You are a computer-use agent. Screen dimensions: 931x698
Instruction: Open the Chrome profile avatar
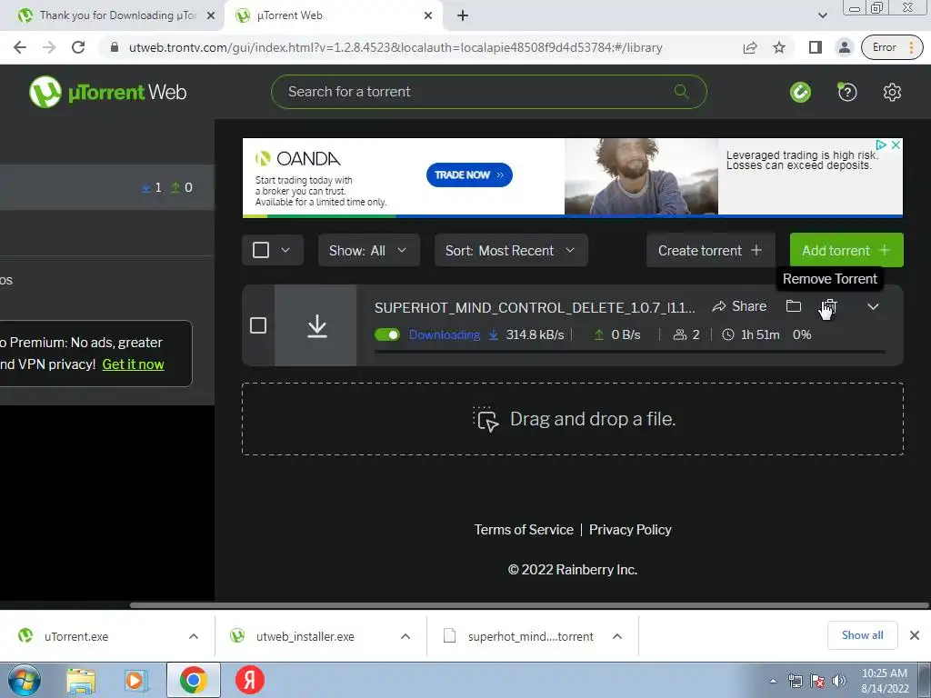click(844, 47)
